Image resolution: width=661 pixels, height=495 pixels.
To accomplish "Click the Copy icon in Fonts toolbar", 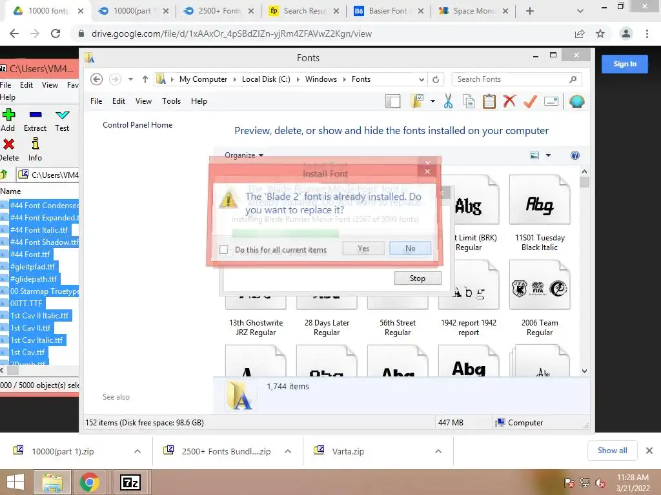I will pyautogui.click(x=469, y=101).
